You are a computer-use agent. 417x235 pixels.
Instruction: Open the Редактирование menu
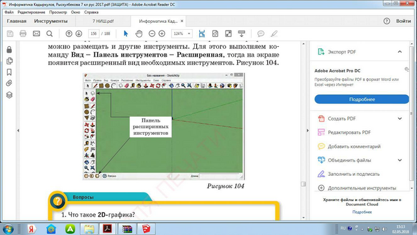[31, 12]
